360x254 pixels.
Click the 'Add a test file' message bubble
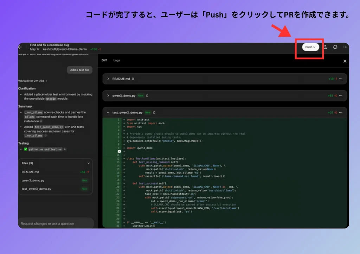click(x=80, y=70)
